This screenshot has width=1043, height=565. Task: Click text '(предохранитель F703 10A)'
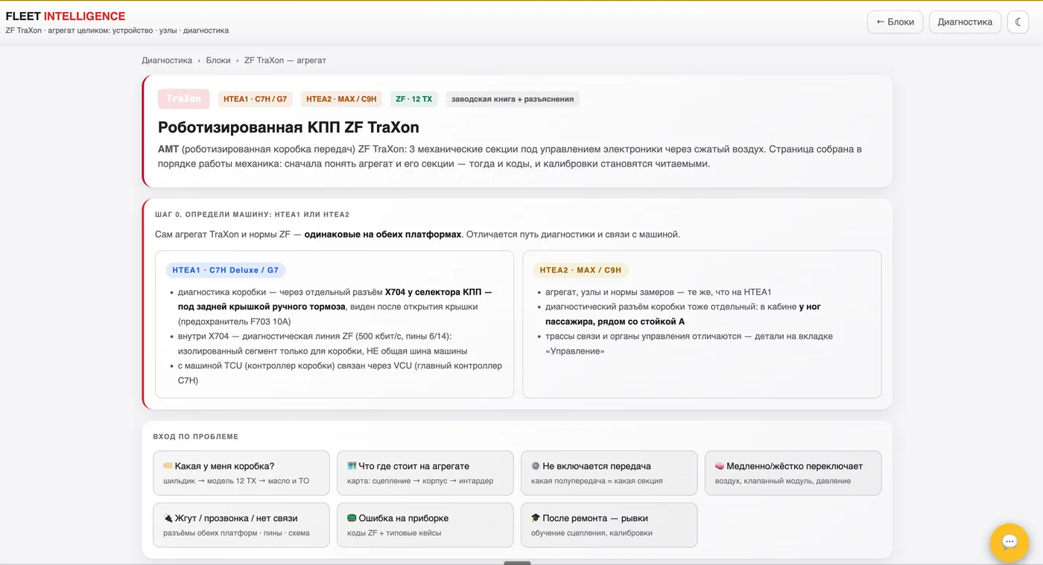(x=234, y=322)
